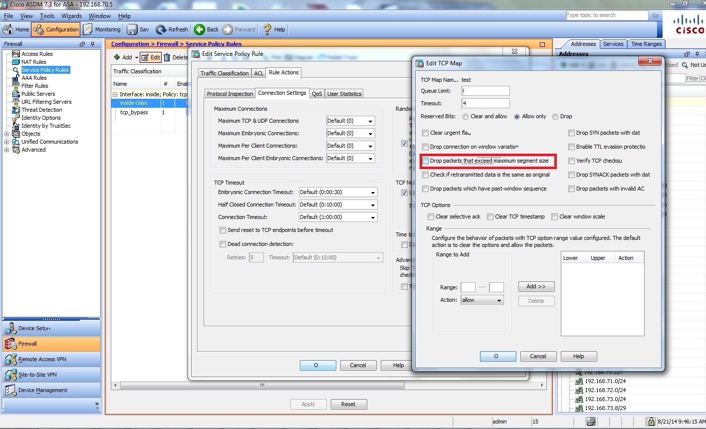
Task: Click the Help question mark icon
Action: 267,29
